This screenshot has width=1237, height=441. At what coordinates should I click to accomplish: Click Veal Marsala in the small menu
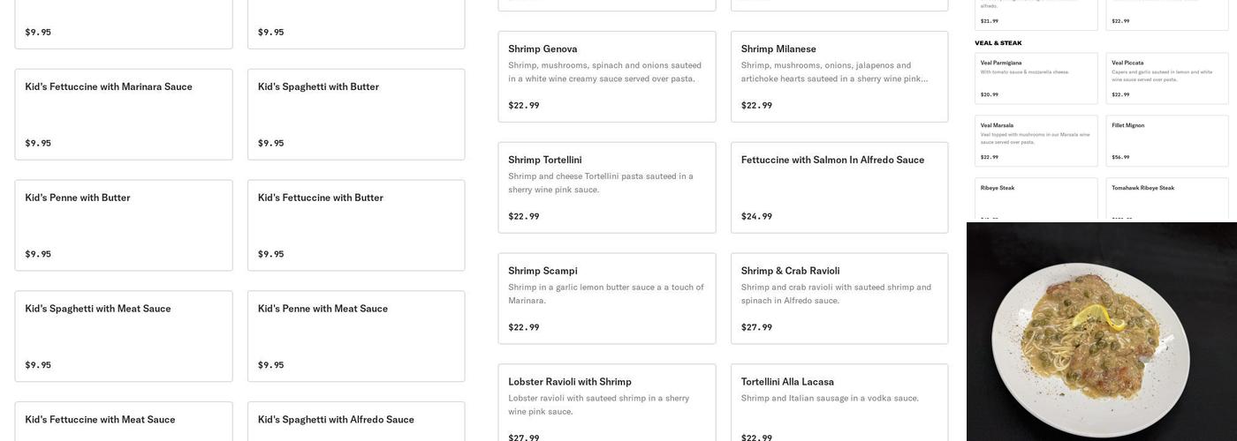1036,140
